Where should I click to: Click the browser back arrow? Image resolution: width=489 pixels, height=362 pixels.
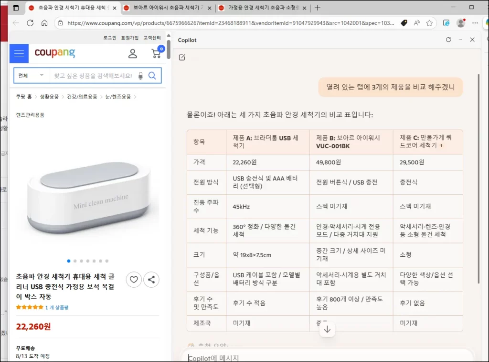coord(16,23)
